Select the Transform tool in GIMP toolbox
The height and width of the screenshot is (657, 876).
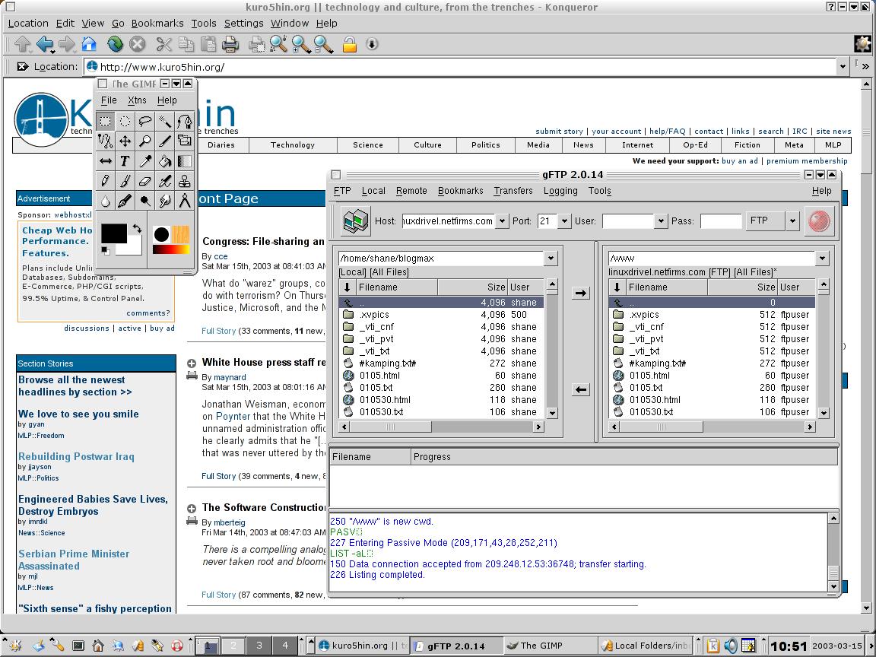tap(184, 141)
